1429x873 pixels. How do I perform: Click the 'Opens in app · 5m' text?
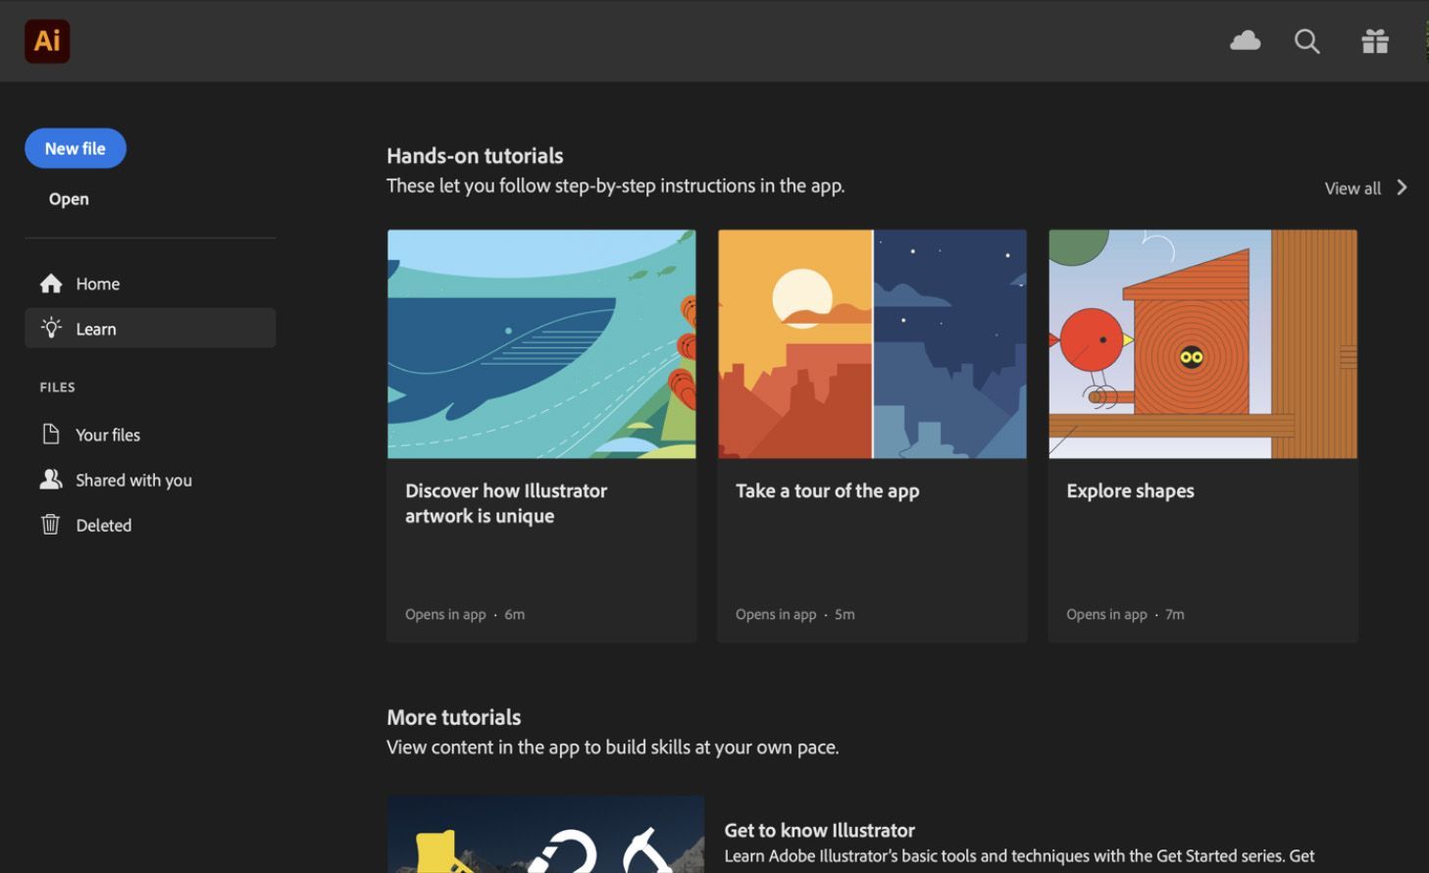coord(795,614)
